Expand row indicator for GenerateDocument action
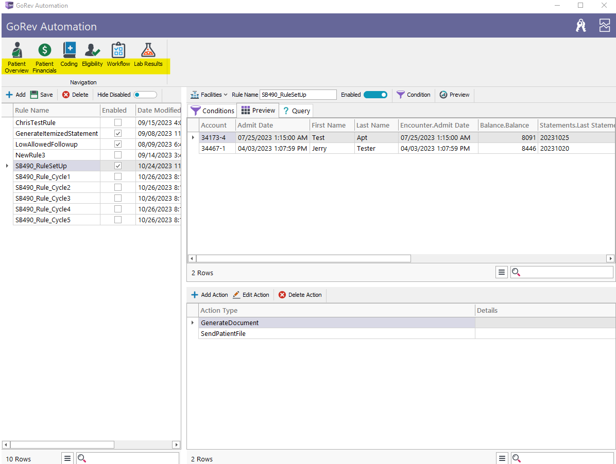This screenshot has height=464, width=616. [x=193, y=323]
